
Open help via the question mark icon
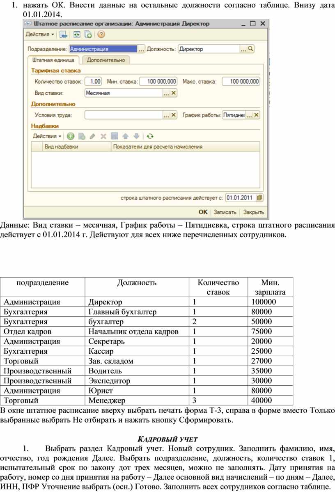(x=101, y=34)
